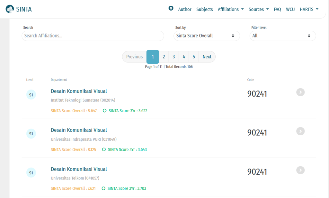
Task: Click the Level column header
Action: point(30,80)
